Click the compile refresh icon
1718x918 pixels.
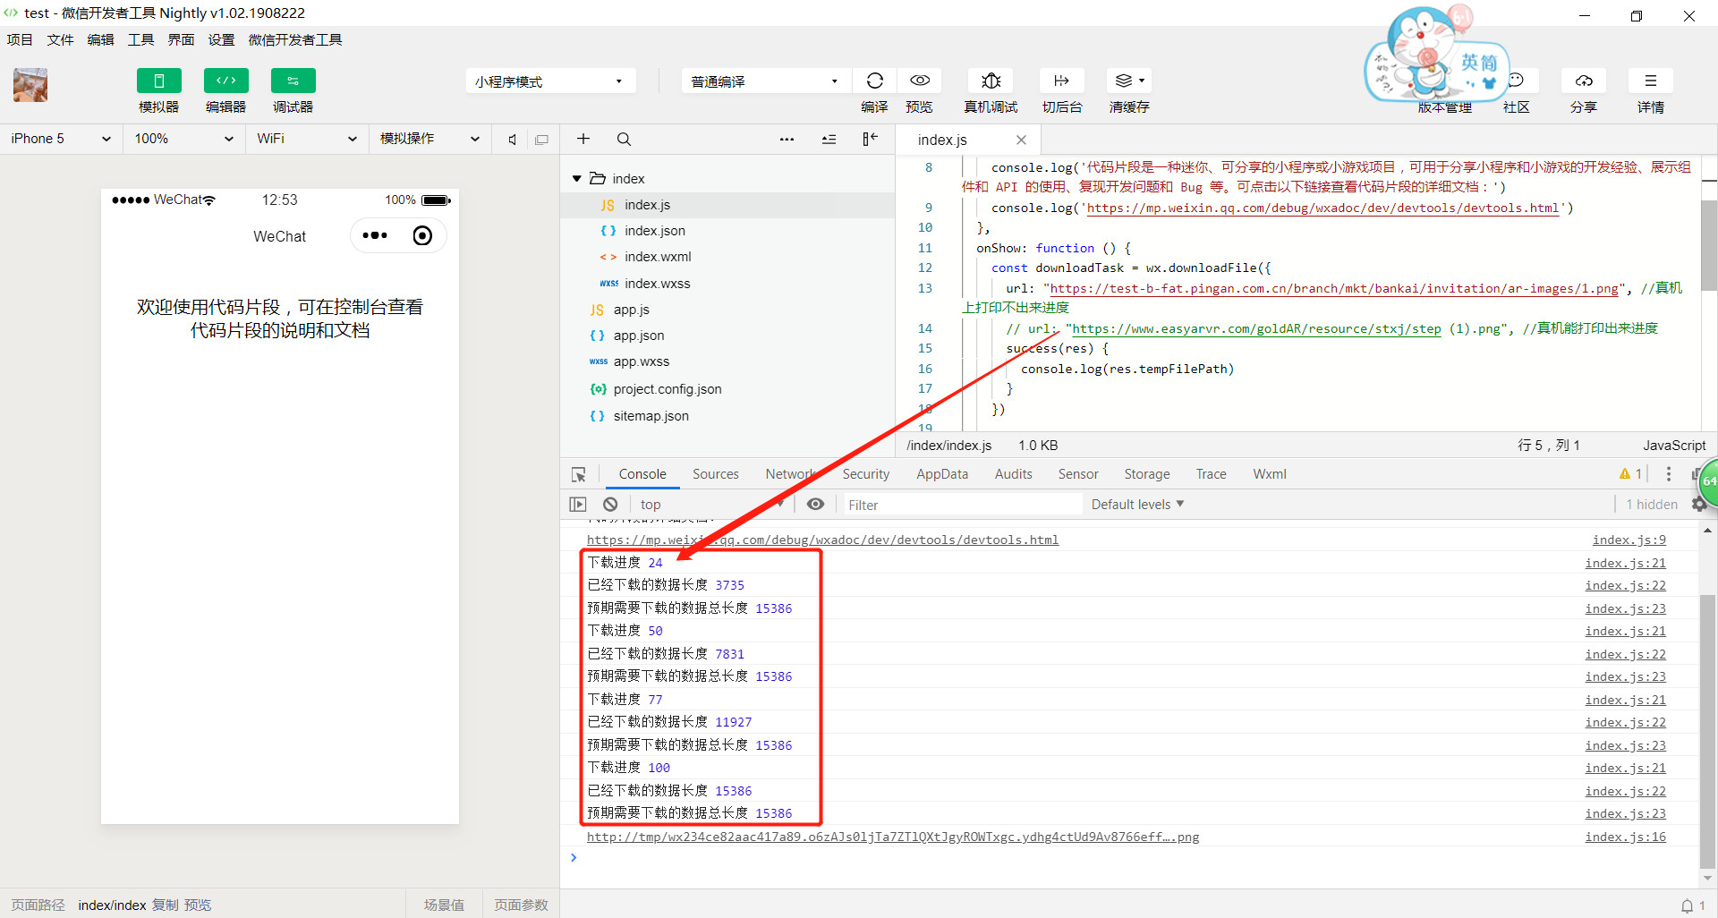coord(874,81)
